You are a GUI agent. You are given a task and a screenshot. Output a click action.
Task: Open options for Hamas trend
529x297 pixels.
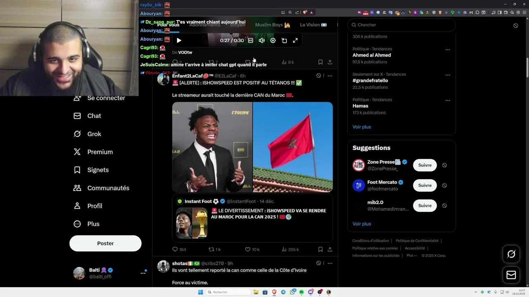click(448, 100)
